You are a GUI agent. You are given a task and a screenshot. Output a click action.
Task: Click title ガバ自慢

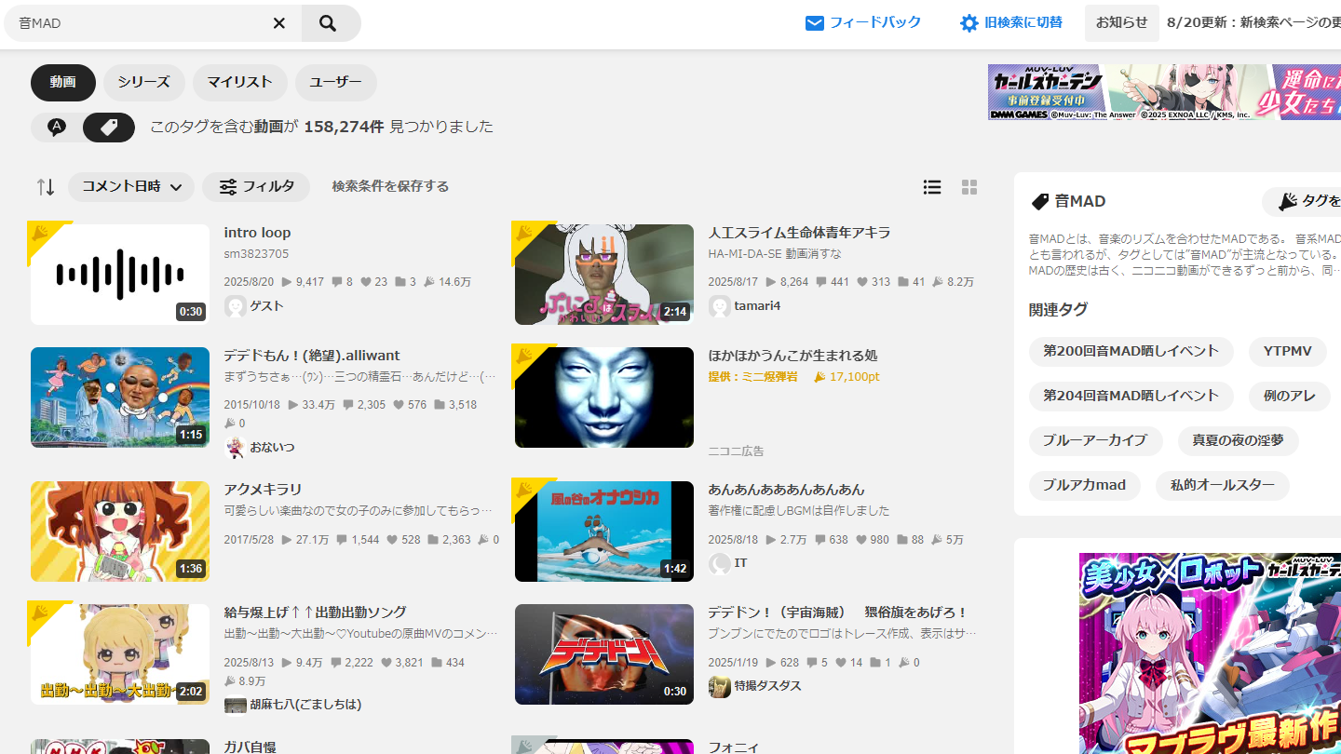(x=251, y=746)
